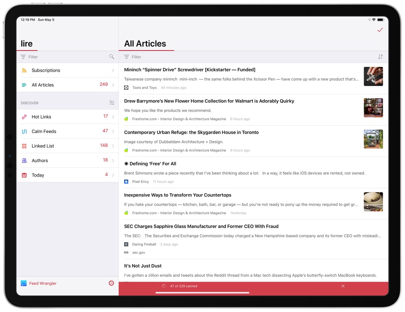Image resolution: width=405 pixels, height=312 pixels.
Task: Open All Articles via its chevron
Action: click(x=113, y=85)
